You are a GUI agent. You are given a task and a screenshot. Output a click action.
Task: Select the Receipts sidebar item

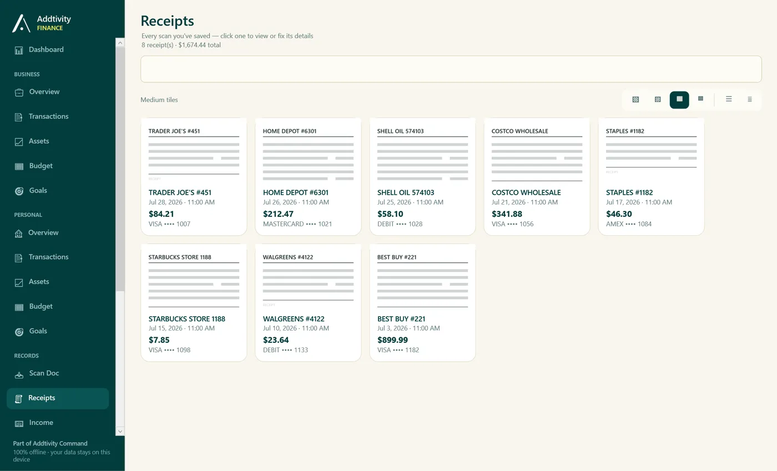pyautogui.click(x=58, y=398)
